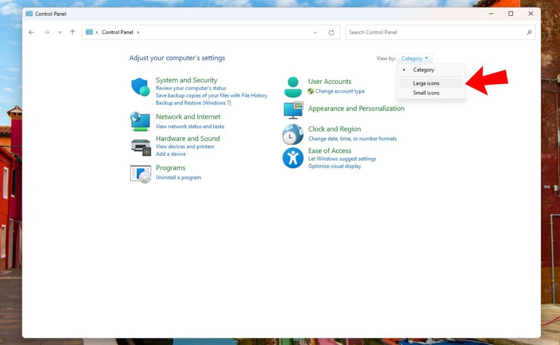Screen dimensions: 560x345
Task: Open the Network and Internet globe icon
Action: coord(140,122)
